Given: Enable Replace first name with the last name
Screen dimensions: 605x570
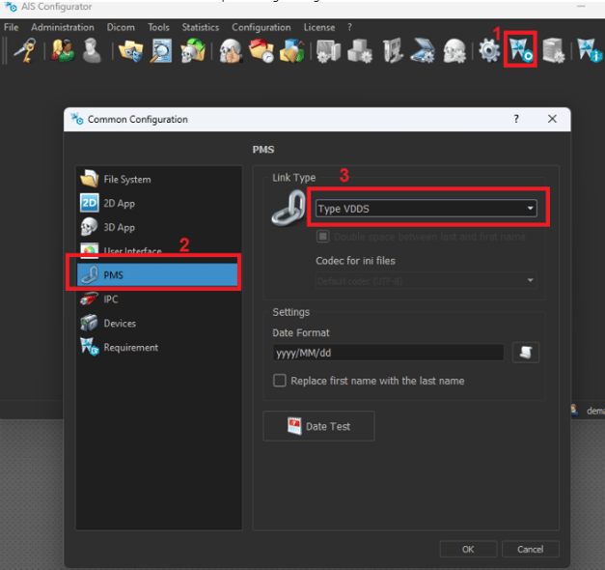Looking at the screenshot, I should [x=281, y=381].
